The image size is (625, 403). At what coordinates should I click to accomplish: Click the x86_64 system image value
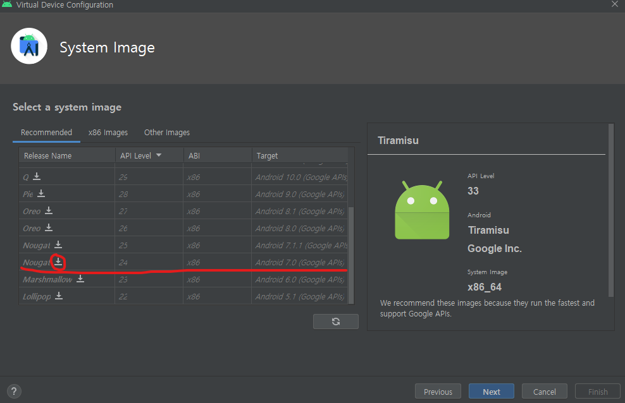click(485, 287)
